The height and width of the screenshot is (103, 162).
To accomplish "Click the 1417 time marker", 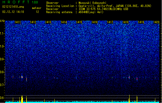I will click(110, 22).
